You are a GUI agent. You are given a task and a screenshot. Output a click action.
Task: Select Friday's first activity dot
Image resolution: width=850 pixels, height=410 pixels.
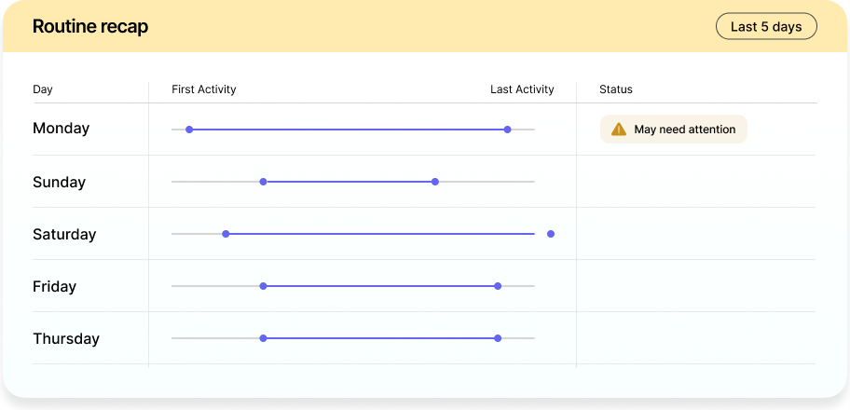(x=263, y=286)
